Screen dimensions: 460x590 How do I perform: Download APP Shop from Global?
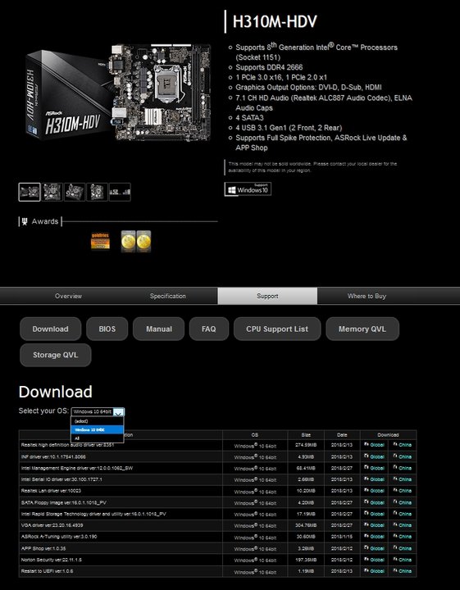coord(375,548)
